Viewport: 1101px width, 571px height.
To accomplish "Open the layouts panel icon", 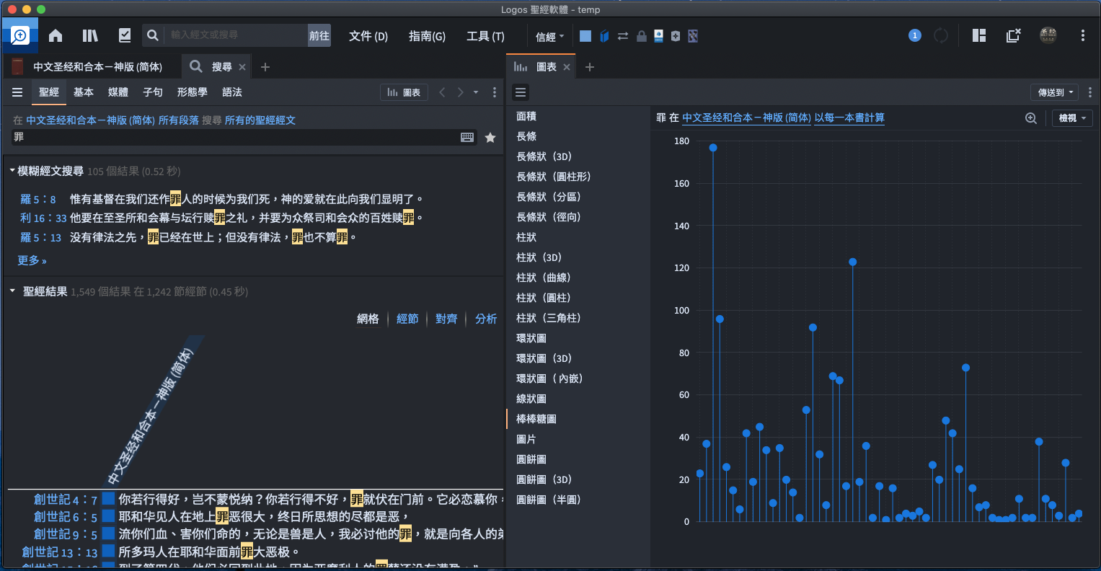I will (x=979, y=35).
